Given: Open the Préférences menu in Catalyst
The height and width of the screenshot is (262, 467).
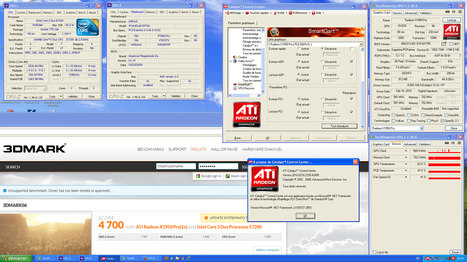Looking at the screenshot, I should pyautogui.click(x=299, y=13).
